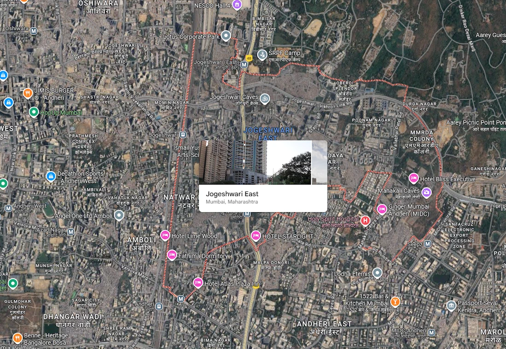506x349 pixels.
Task: Select the Angel One Ltd Amboli marker
Action: [119, 215]
